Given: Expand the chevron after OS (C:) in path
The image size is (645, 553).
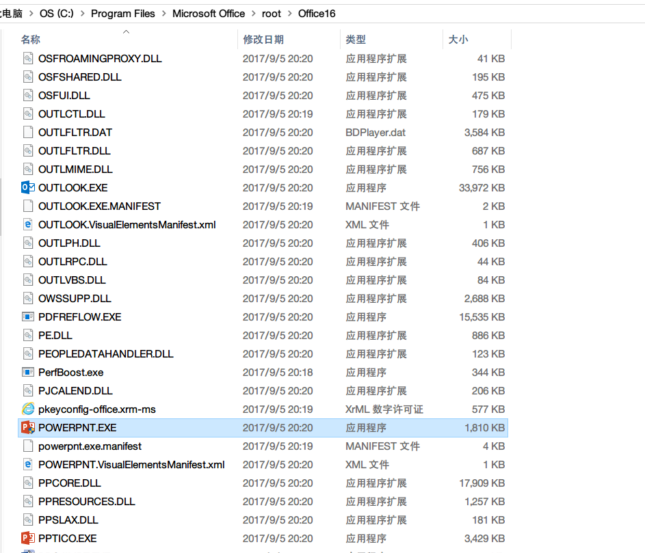Looking at the screenshot, I should (x=83, y=14).
